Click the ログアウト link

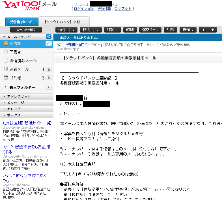tap(123, 9)
